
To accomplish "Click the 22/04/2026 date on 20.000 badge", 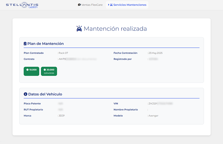I will pyautogui.click(x=49, y=73).
